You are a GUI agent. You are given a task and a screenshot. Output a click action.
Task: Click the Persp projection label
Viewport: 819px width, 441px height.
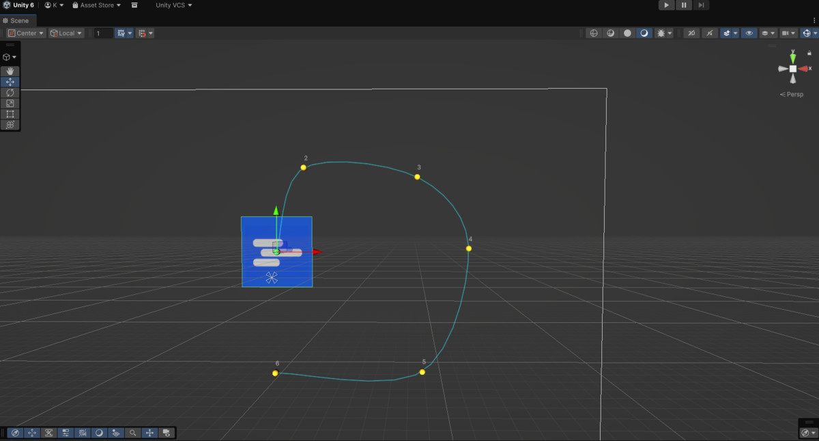(x=792, y=95)
